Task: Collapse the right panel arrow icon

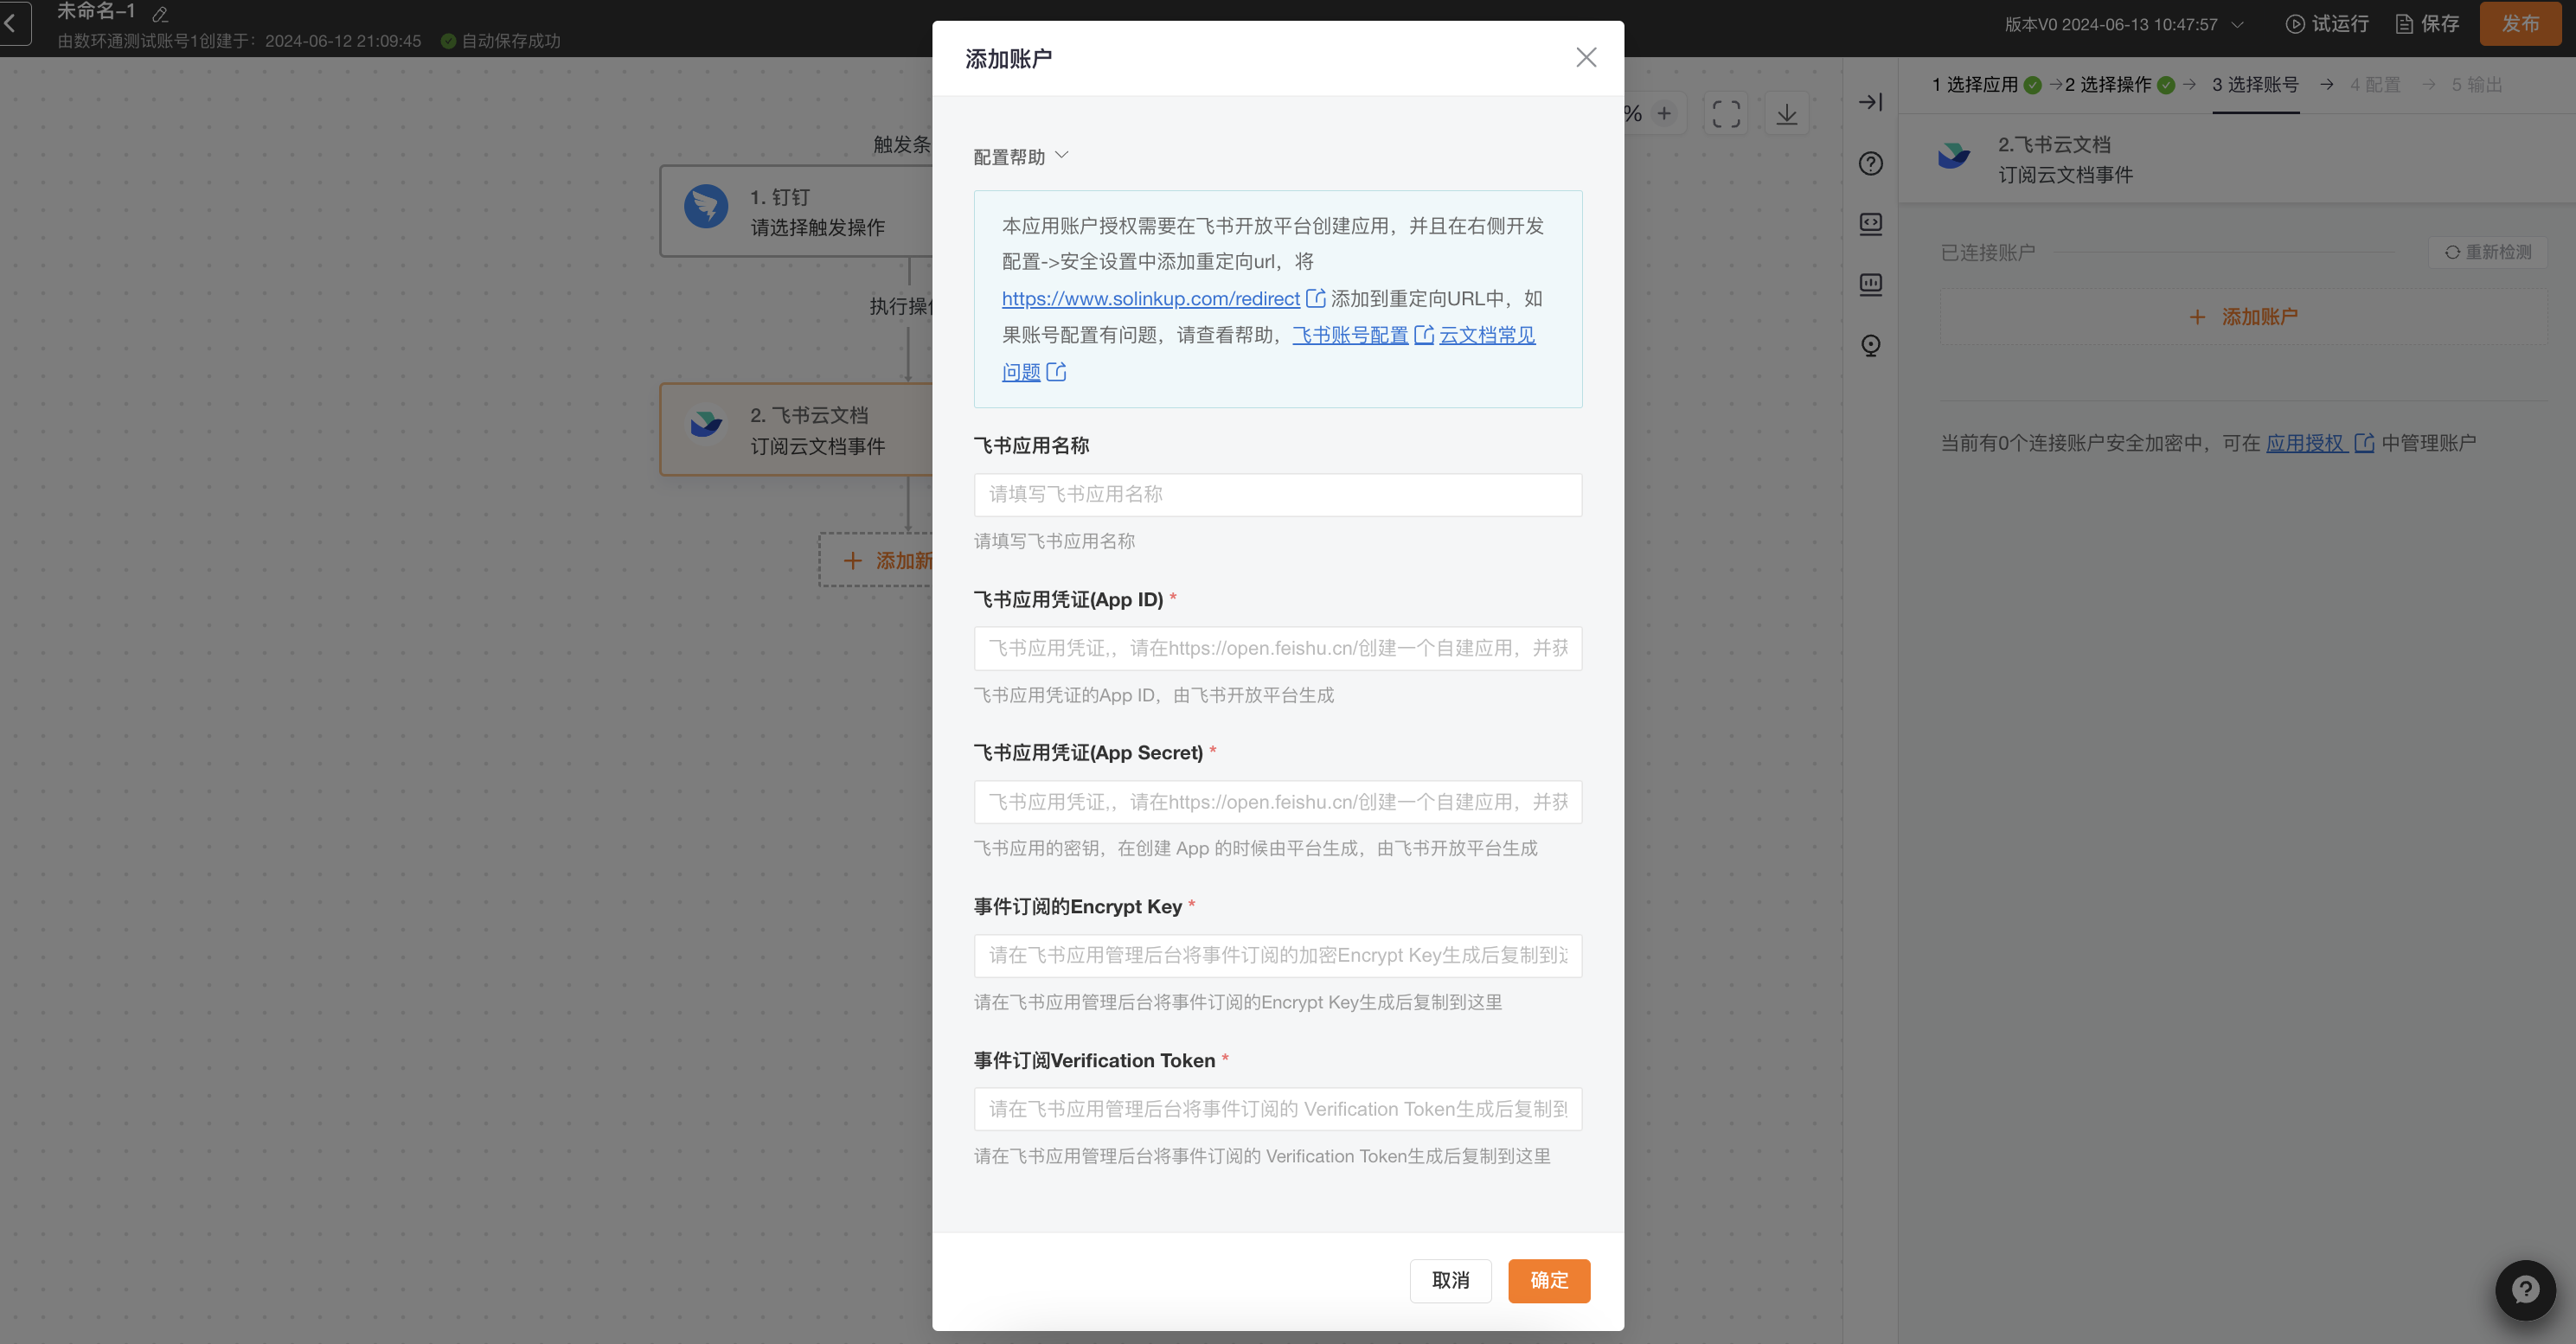Action: tap(1870, 102)
